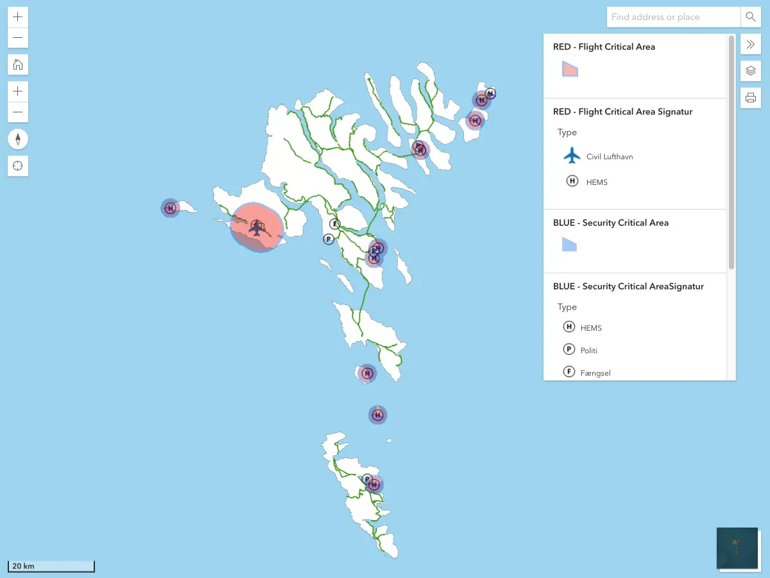Click the lower zoom out minus button

point(18,112)
